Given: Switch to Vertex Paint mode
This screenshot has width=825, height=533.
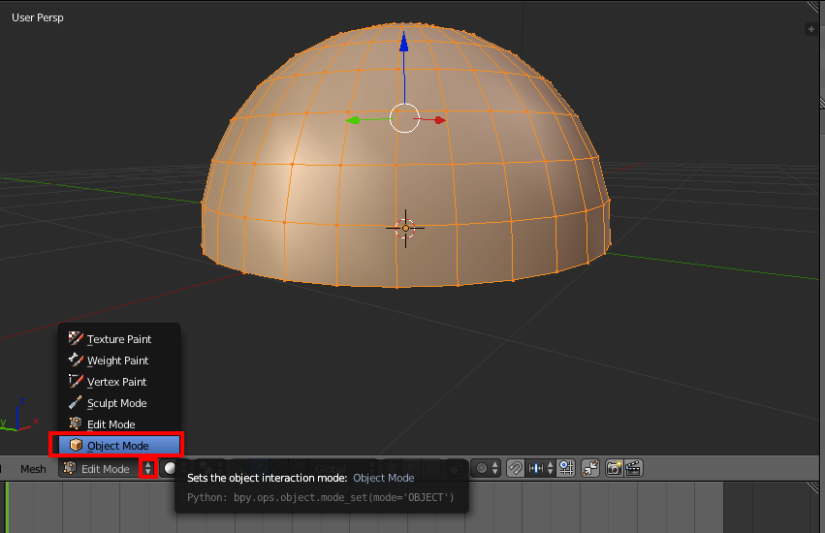Looking at the screenshot, I should (x=119, y=382).
